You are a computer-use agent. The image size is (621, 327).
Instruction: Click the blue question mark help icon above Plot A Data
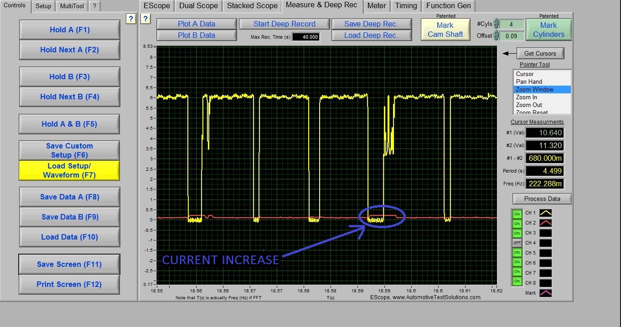pos(145,19)
